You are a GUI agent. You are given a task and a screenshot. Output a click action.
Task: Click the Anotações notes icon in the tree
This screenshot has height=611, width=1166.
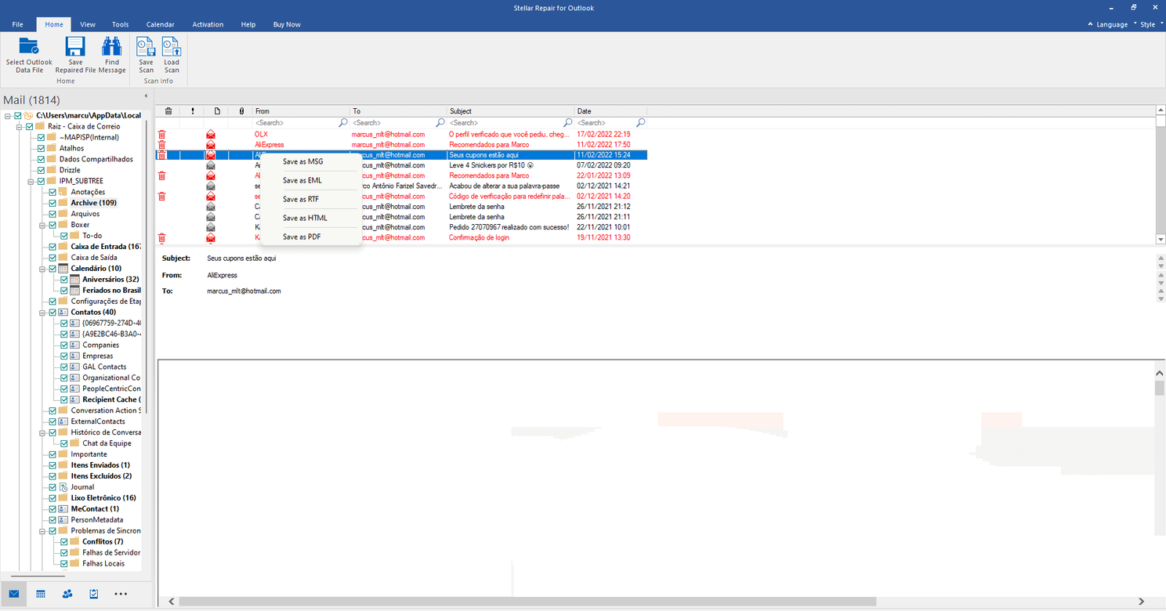coord(63,191)
